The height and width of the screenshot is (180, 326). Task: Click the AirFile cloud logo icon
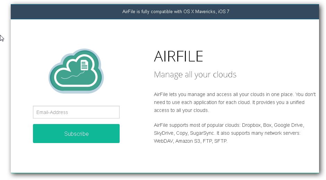[76, 71]
